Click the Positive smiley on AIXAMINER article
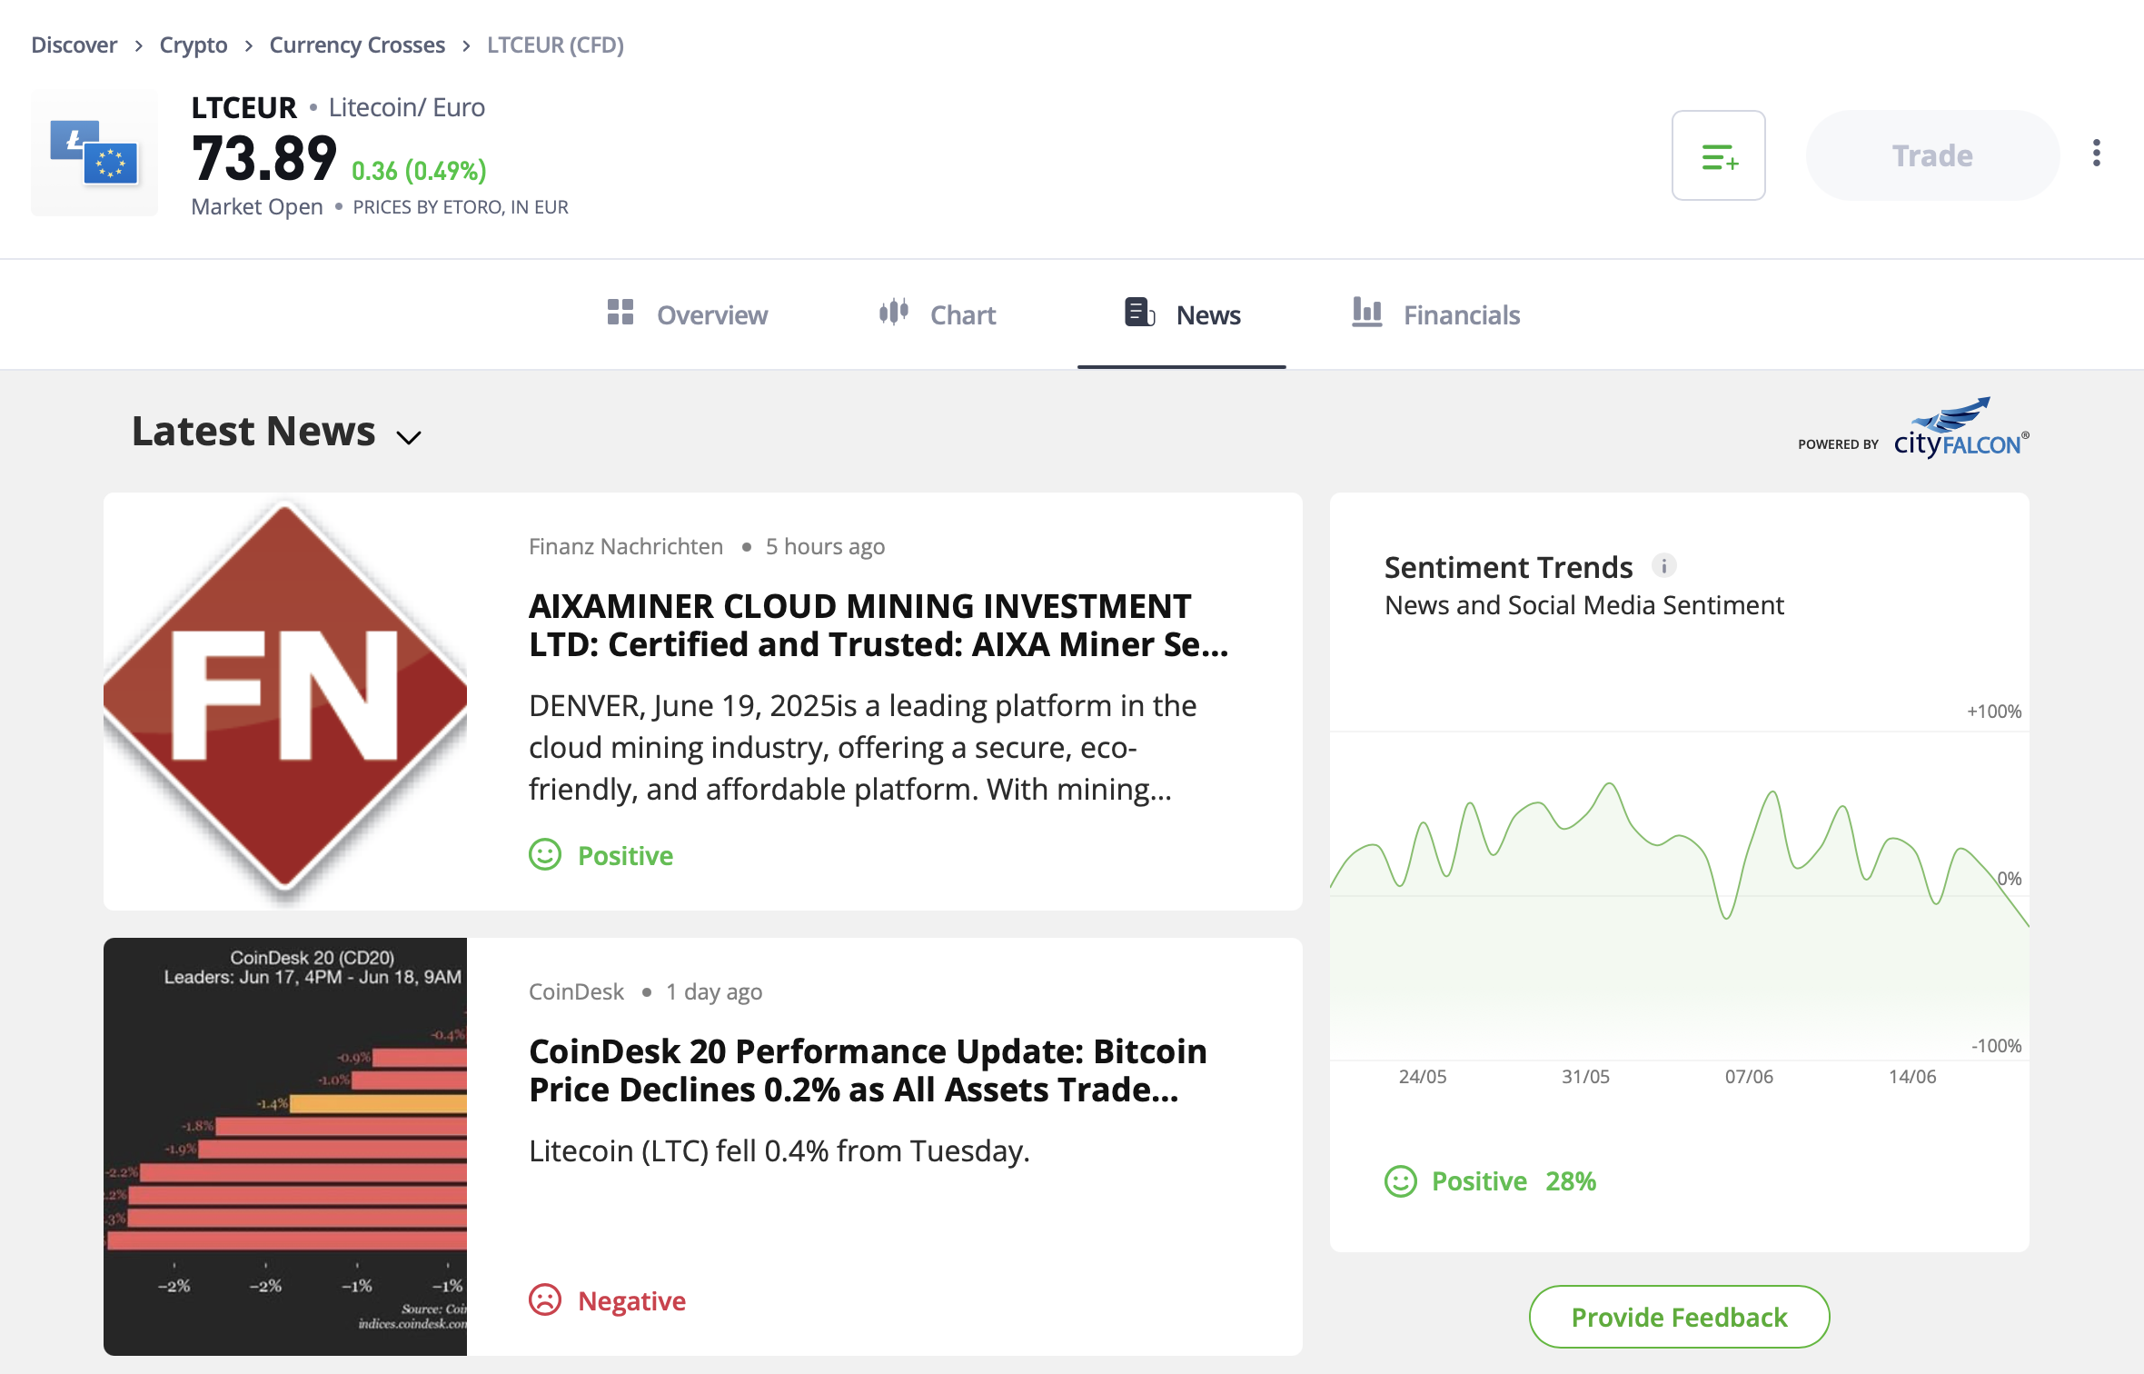Image resolution: width=2144 pixels, height=1374 pixels. [x=545, y=854]
